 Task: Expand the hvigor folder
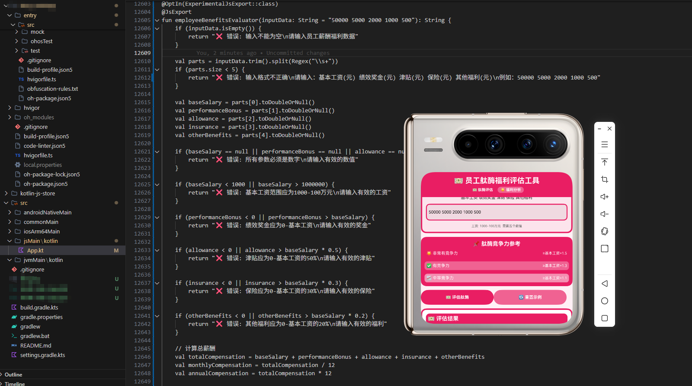(10, 108)
